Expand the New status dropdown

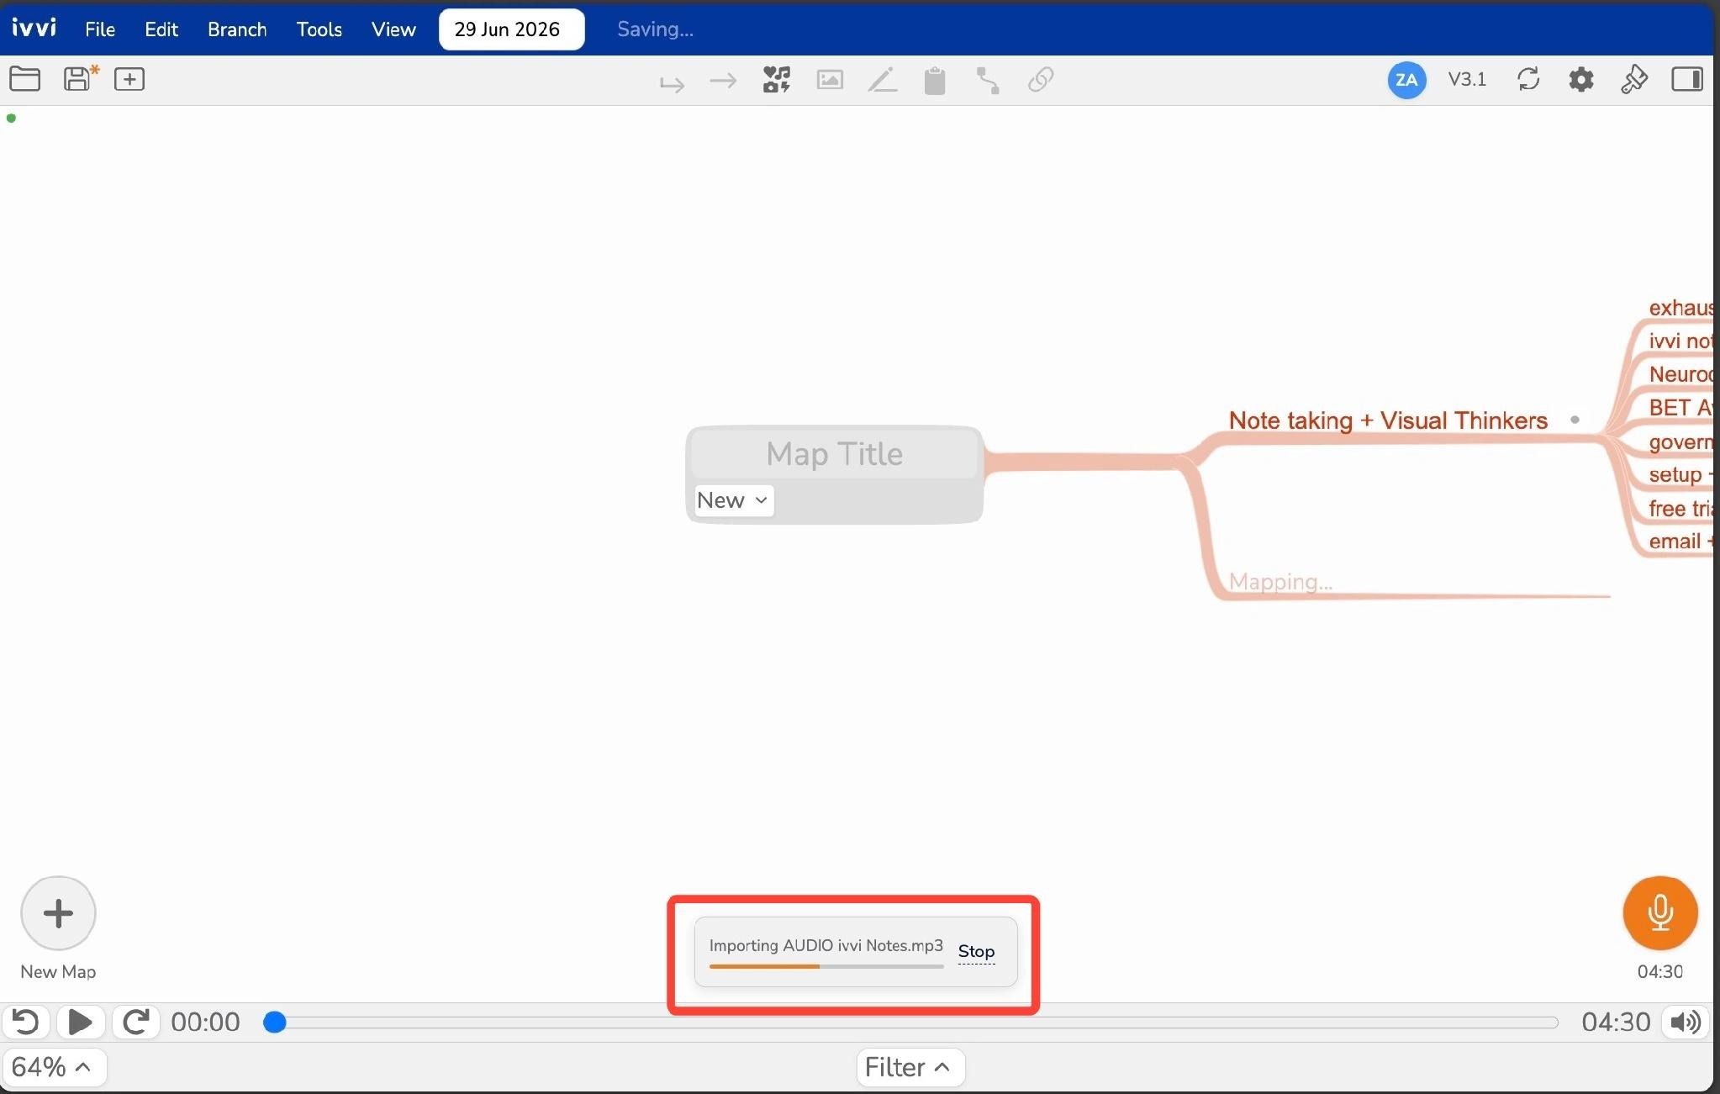pos(733,500)
